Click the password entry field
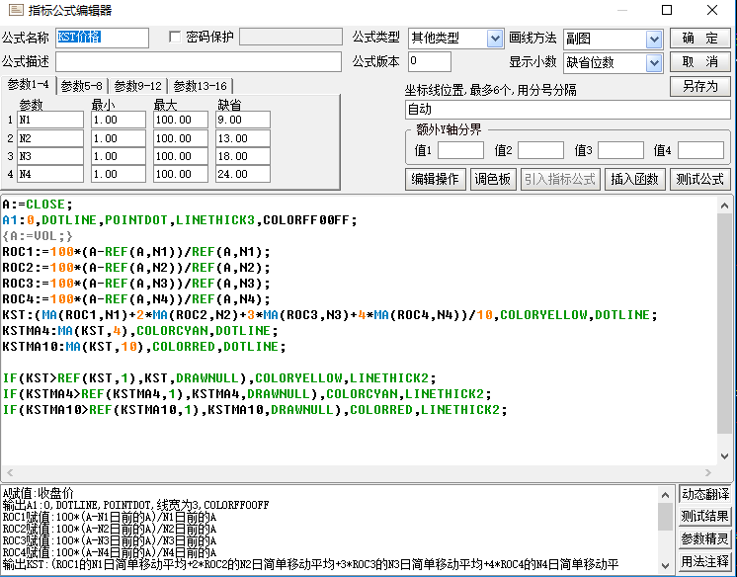Screen dimensions: 737x577 click(290, 37)
